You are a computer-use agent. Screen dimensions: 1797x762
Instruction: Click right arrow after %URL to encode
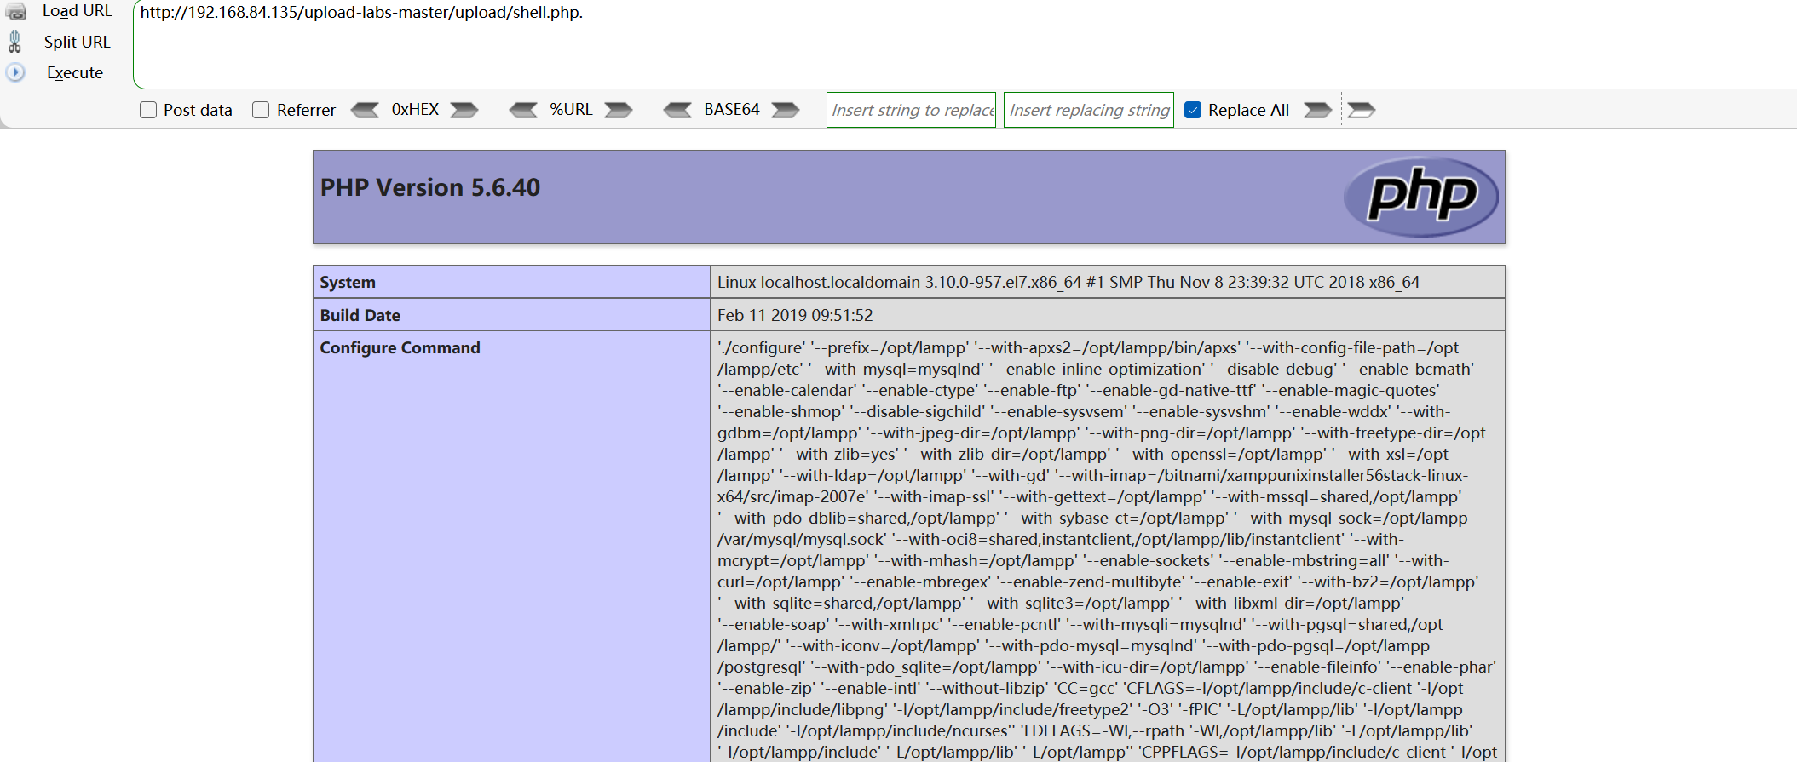tap(619, 110)
